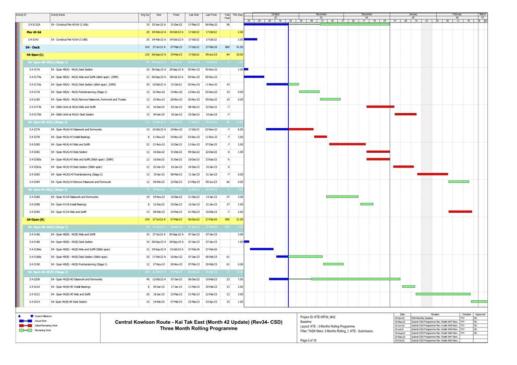The height and width of the screenshot is (365, 517).
Task: Select the Stage 1 S4-Span 4B-4K(L) band
Action: click(133, 63)
